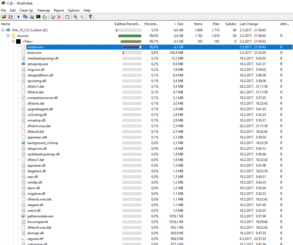293x245 pixels.
Task: Open the Options menu
Action: pyautogui.click(x=74, y=10)
